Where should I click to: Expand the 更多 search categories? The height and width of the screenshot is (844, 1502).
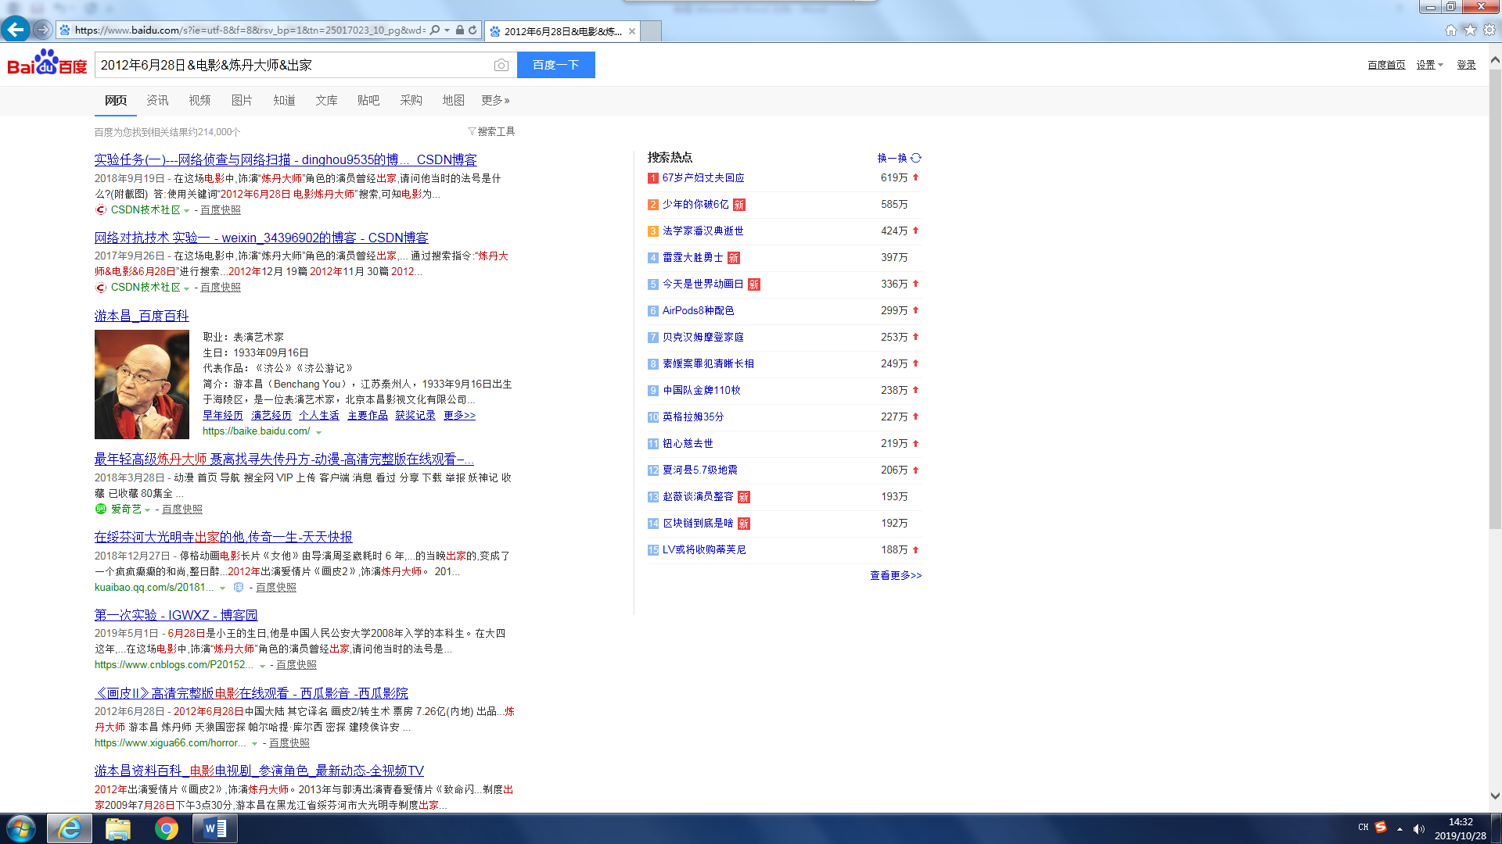[x=495, y=100]
